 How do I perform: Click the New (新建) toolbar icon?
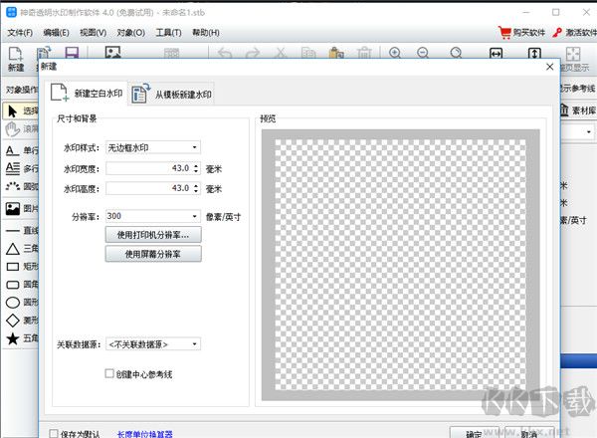click(15, 54)
